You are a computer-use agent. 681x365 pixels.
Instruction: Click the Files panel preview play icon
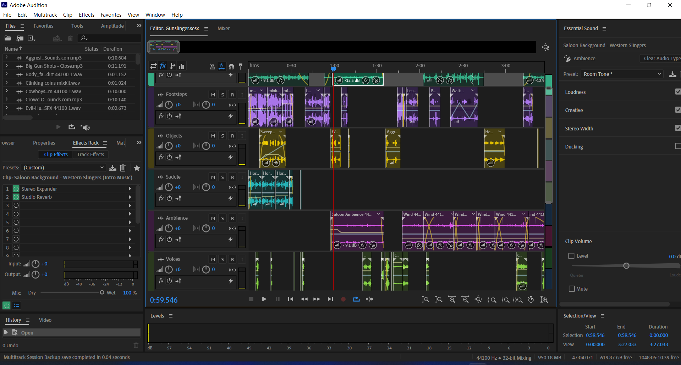pyautogui.click(x=59, y=127)
